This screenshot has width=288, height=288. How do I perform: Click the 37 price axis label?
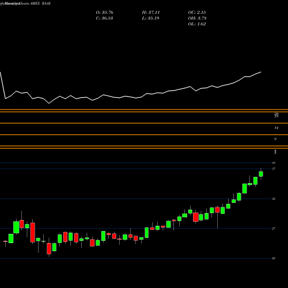(274, 169)
